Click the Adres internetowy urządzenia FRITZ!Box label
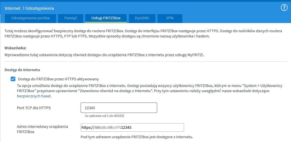Screen dimensions: 291x142 (x=42, y=129)
